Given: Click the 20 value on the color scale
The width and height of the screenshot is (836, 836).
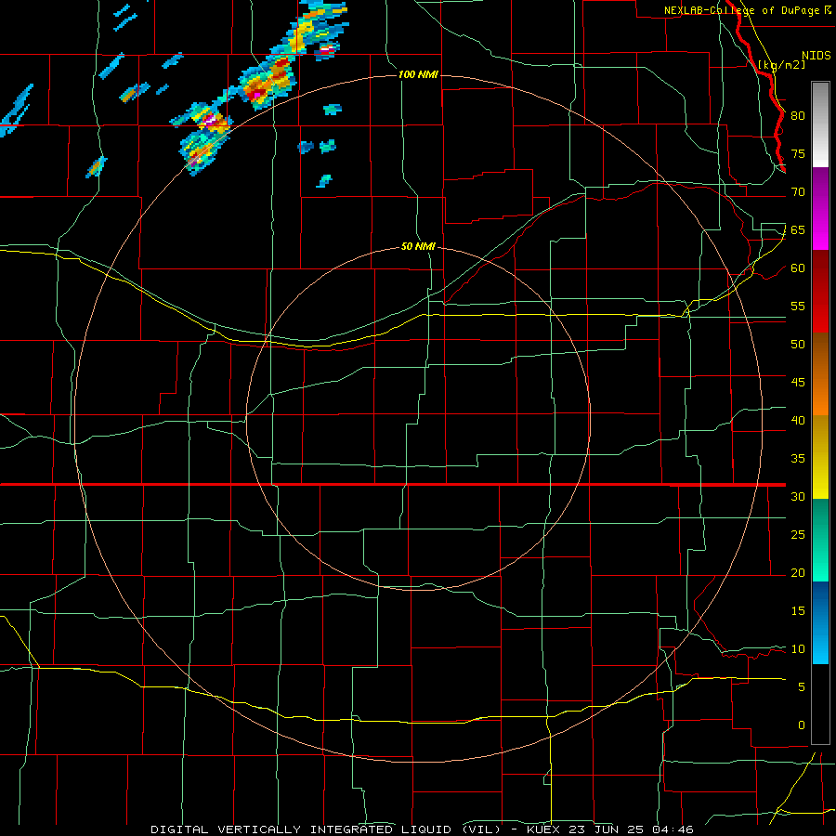Looking at the screenshot, I should click(798, 572).
